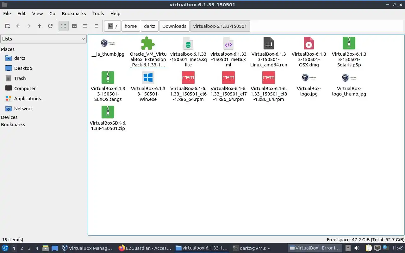The width and height of the screenshot is (405, 253).
Task: Select VirtualBox-logo.jpg image file
Action: (x=309, y=84)
